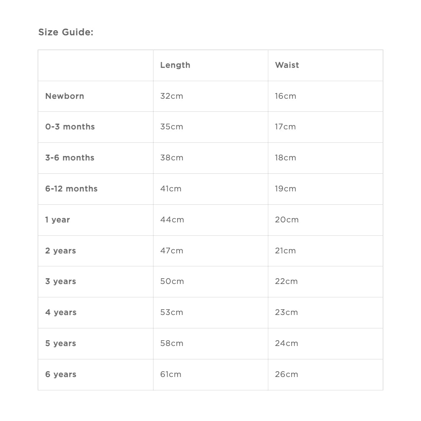Click the 6-12 months row label
Viewport: 421px width, 421px height.
coord(72,189)
